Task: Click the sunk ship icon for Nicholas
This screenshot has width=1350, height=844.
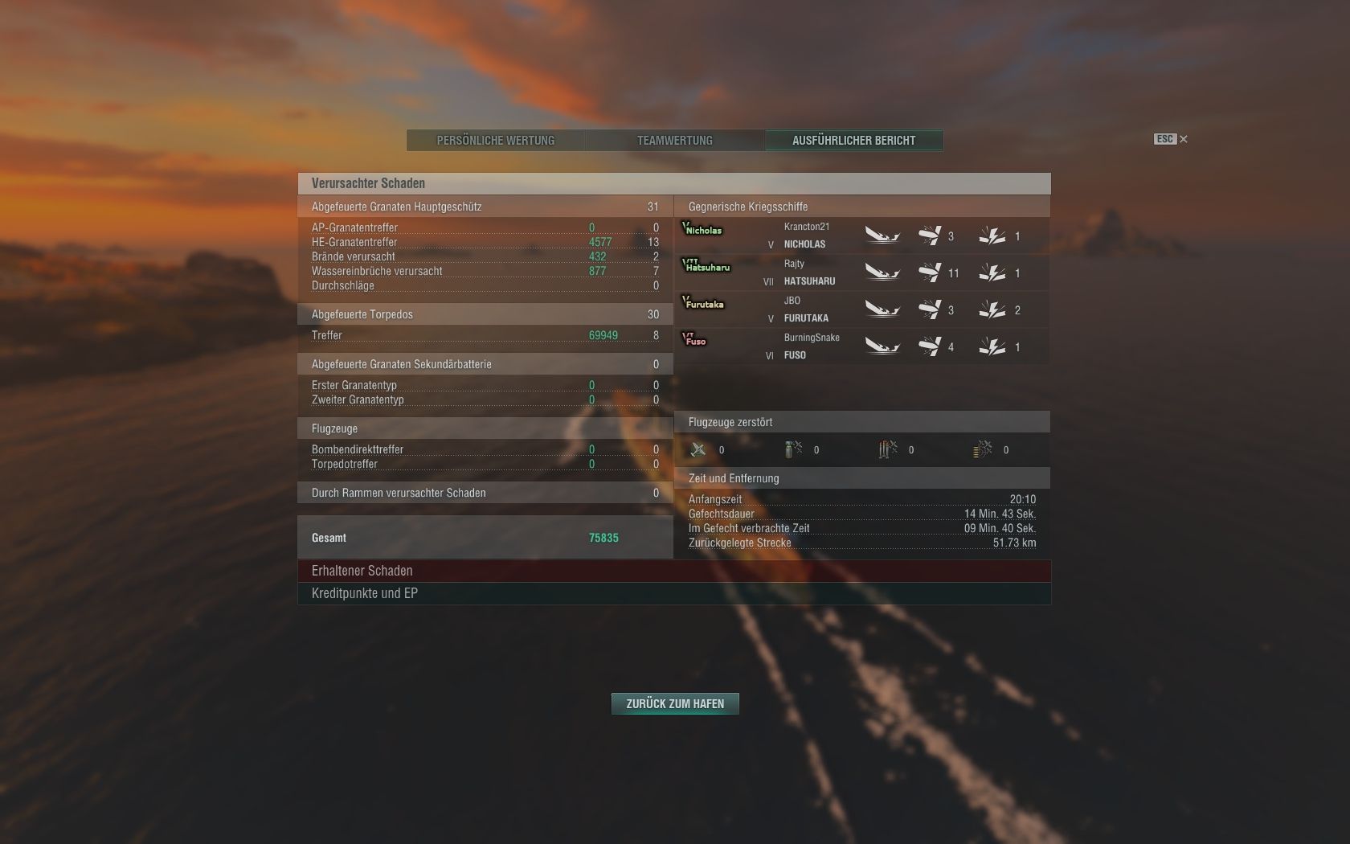Action: coord(882,236)
